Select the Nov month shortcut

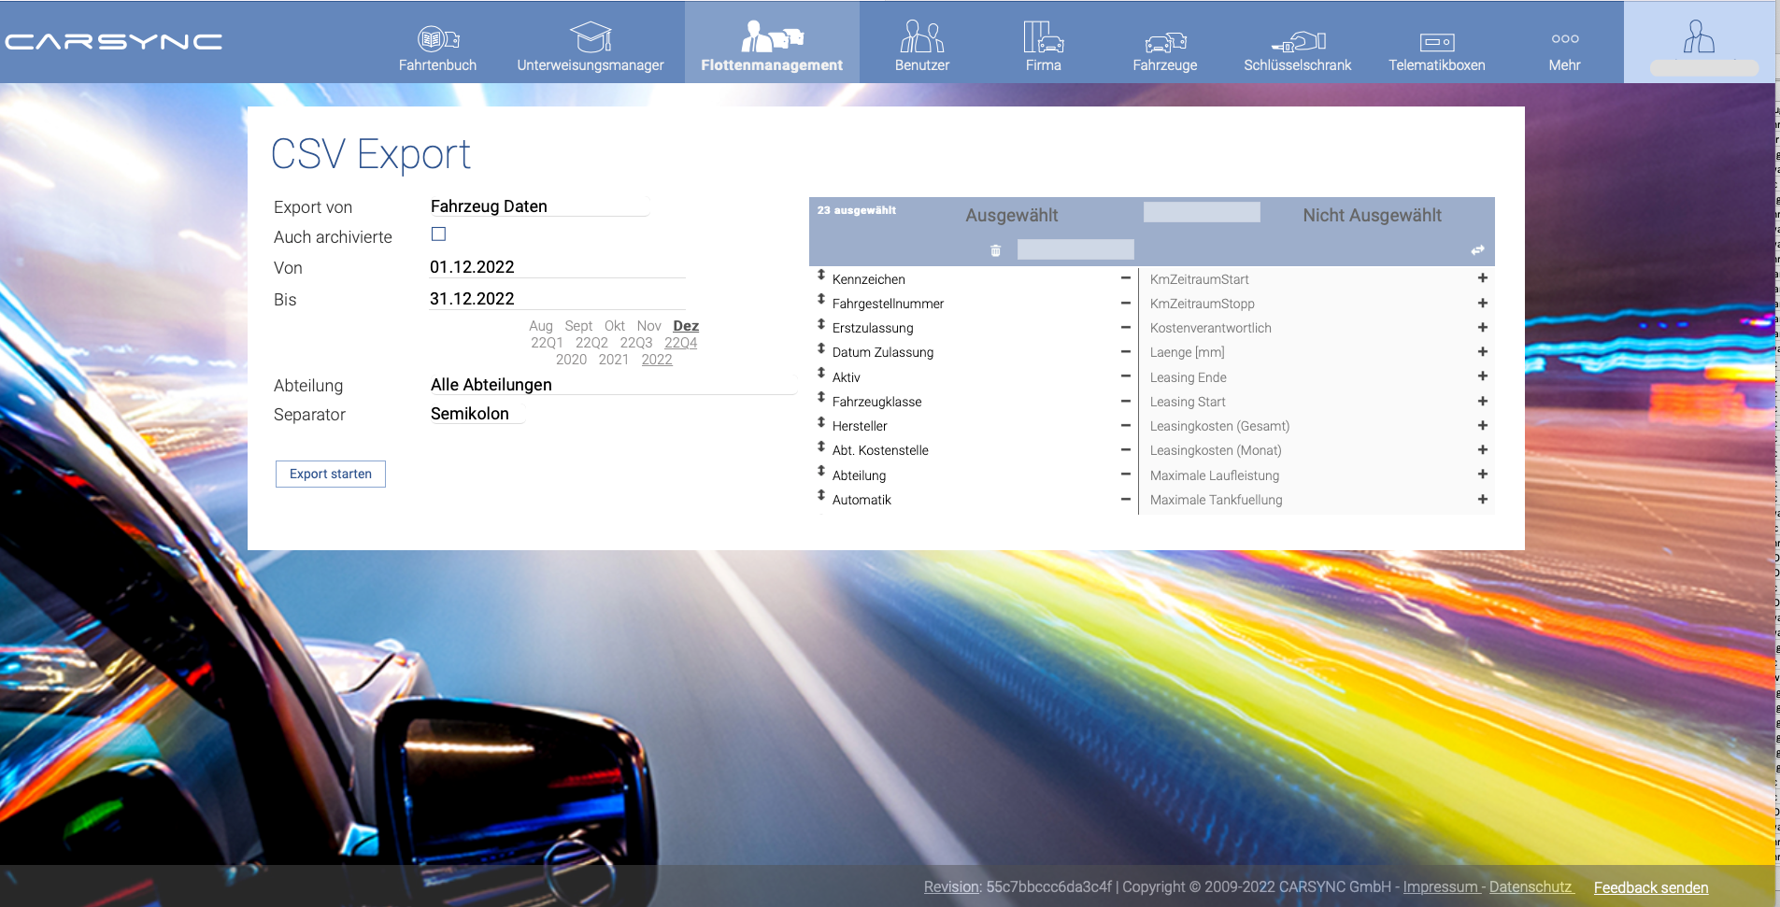click(649, 326)
